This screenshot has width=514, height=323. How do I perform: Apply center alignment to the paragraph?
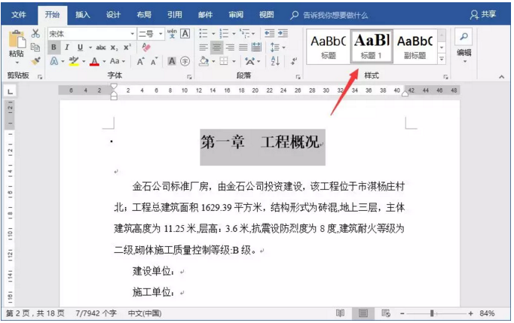[217, 47]
